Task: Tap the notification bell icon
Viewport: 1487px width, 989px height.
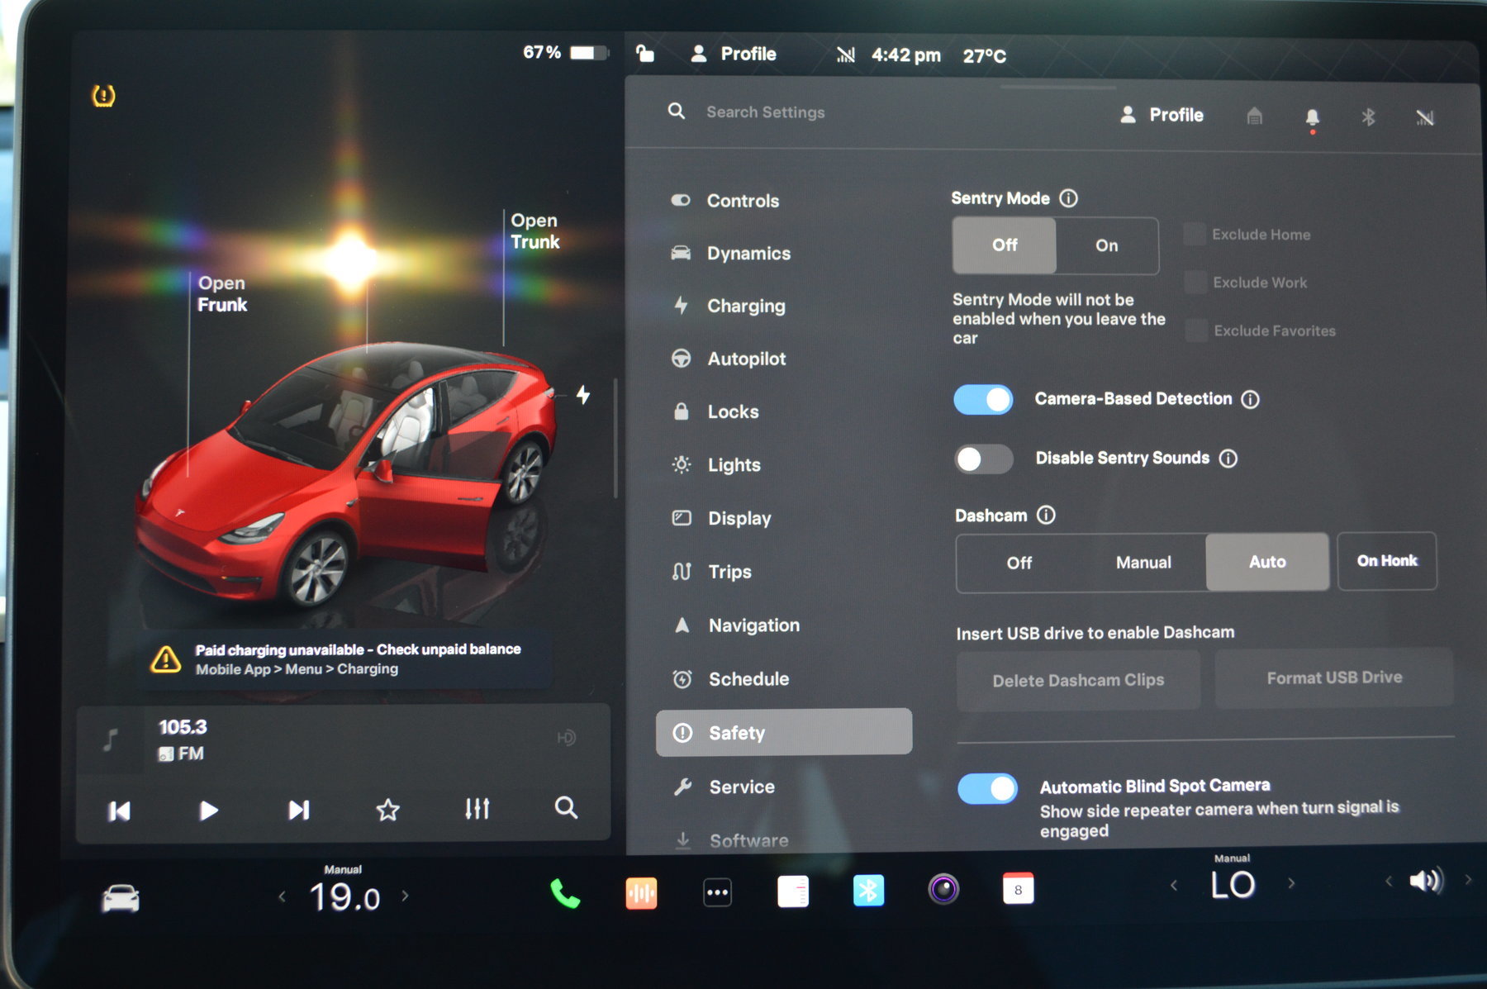Action: click(x=1312, y=117)
